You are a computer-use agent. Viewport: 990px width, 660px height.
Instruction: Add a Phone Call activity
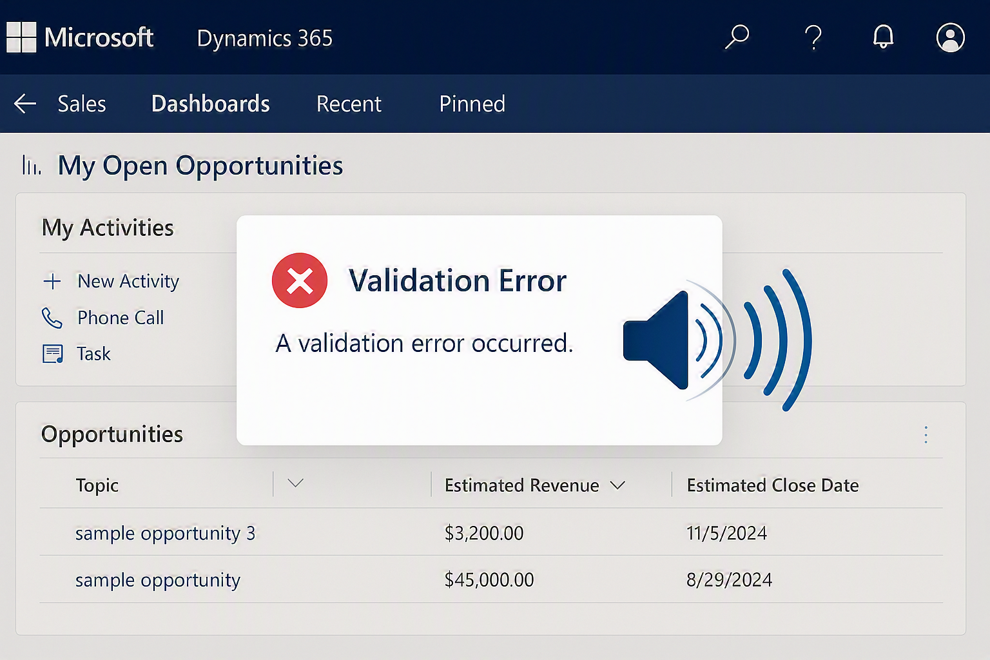tap(121, 318)
